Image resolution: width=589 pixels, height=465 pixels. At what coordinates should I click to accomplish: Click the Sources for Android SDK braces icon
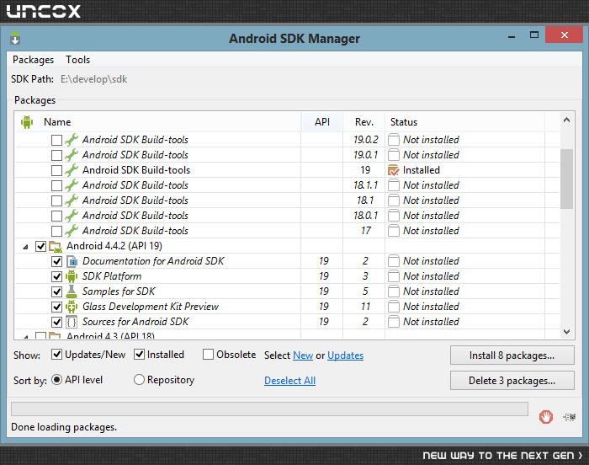point(72,322)
